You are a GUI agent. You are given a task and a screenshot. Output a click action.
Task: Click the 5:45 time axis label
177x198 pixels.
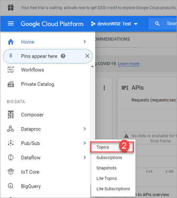click(x=149, y=171)
